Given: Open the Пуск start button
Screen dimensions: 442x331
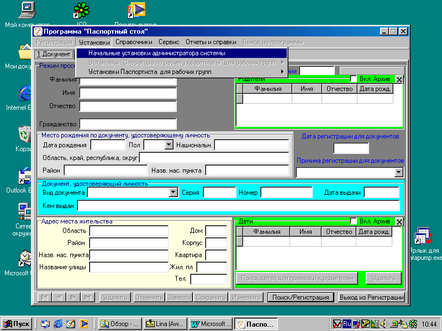Looking at the screenshot, I should (x=17, y=324).
